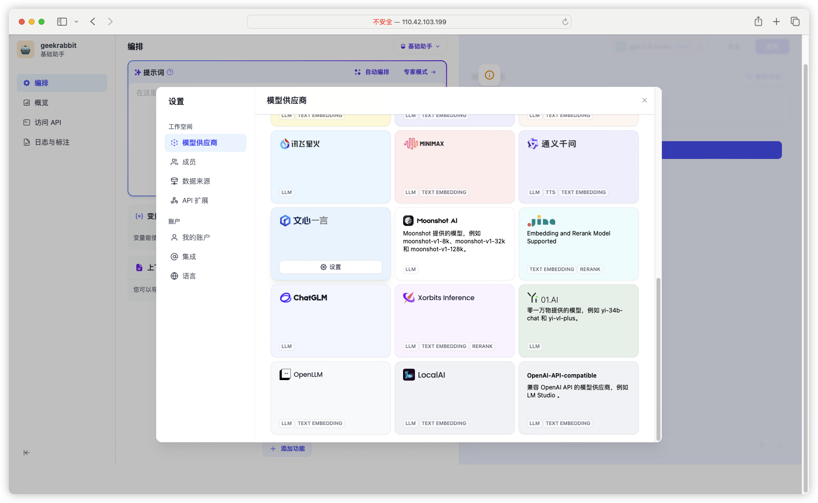Open 数据来源 settings section
The width and height of the screenshot is (818, 503).
(205, 181)
